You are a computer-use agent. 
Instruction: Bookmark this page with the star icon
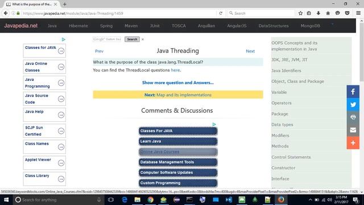point(300,13)
